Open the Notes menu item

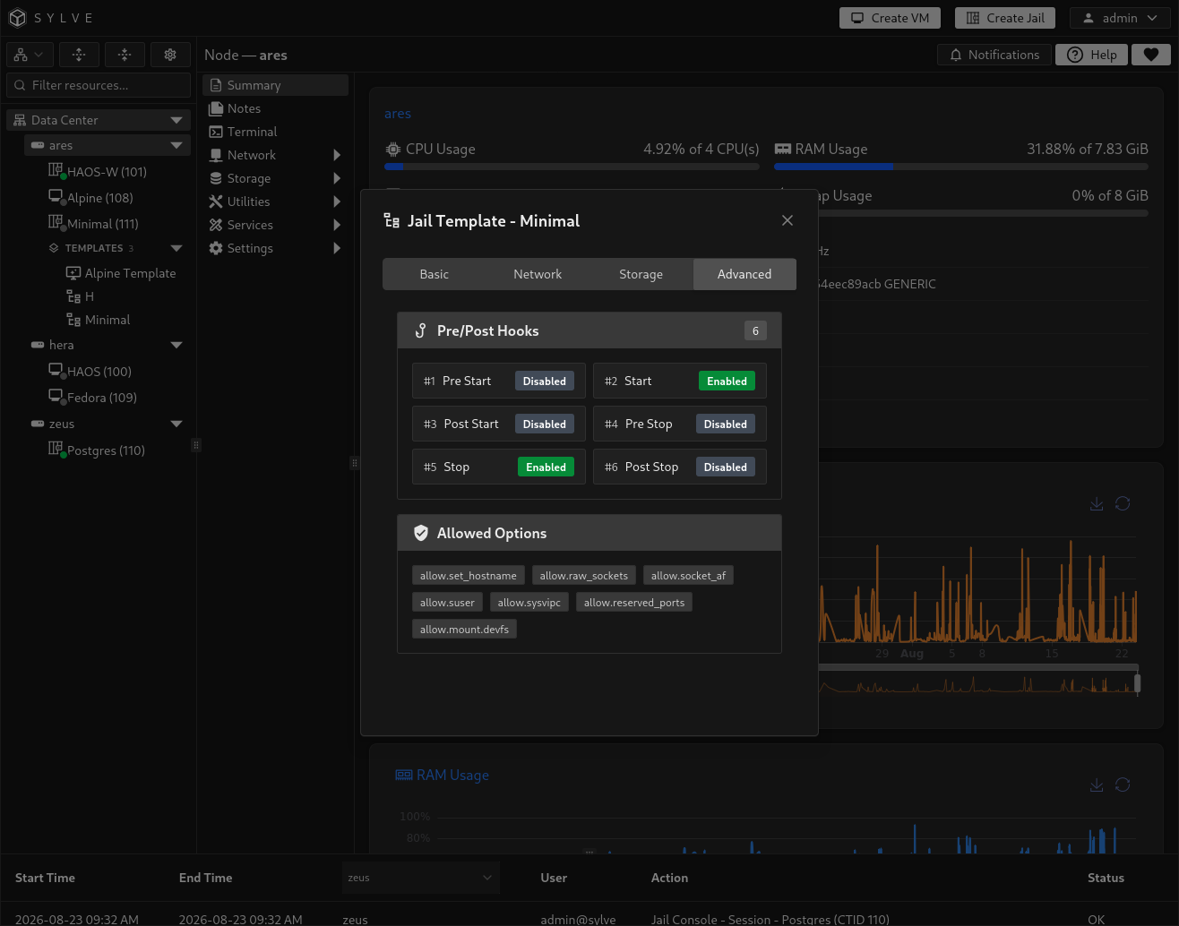(275, 108)
